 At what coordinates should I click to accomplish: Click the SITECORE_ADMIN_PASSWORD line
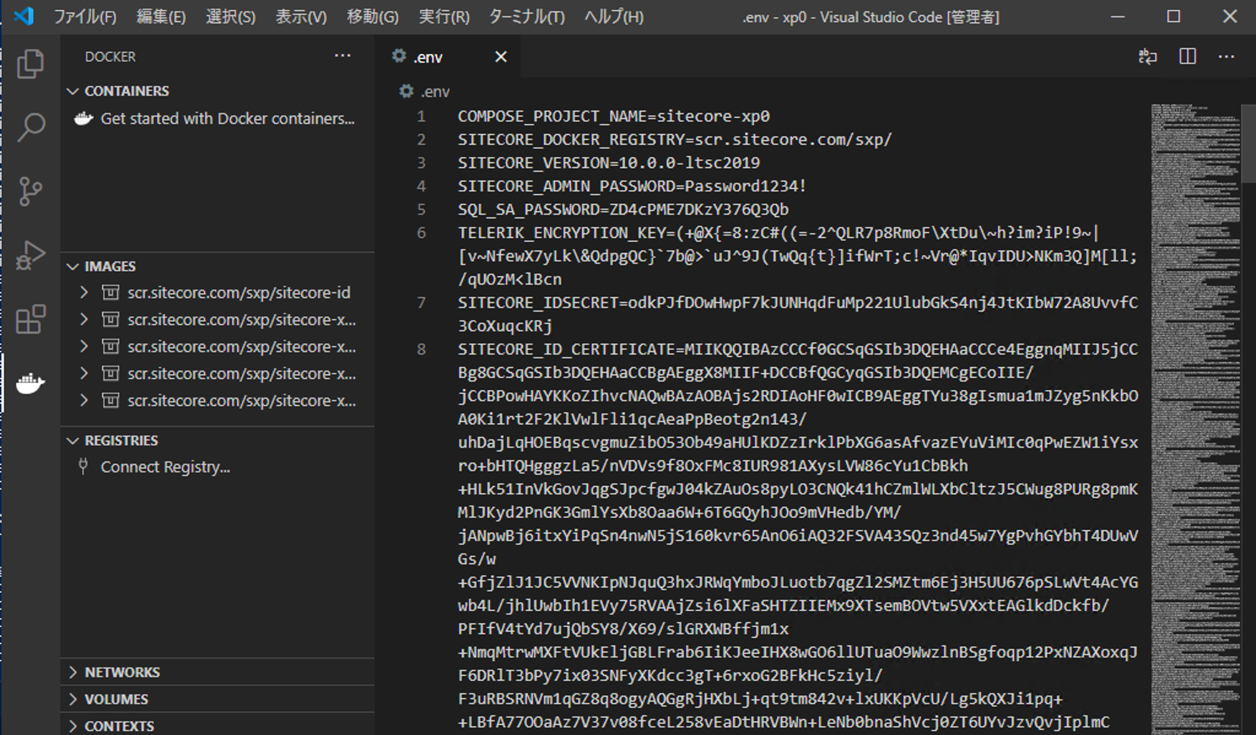point(632,186)
